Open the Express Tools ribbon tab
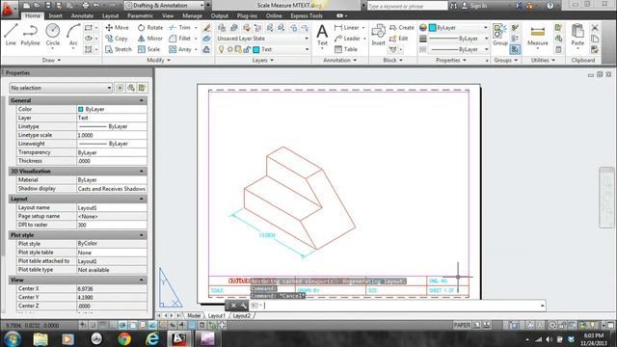 307,15
